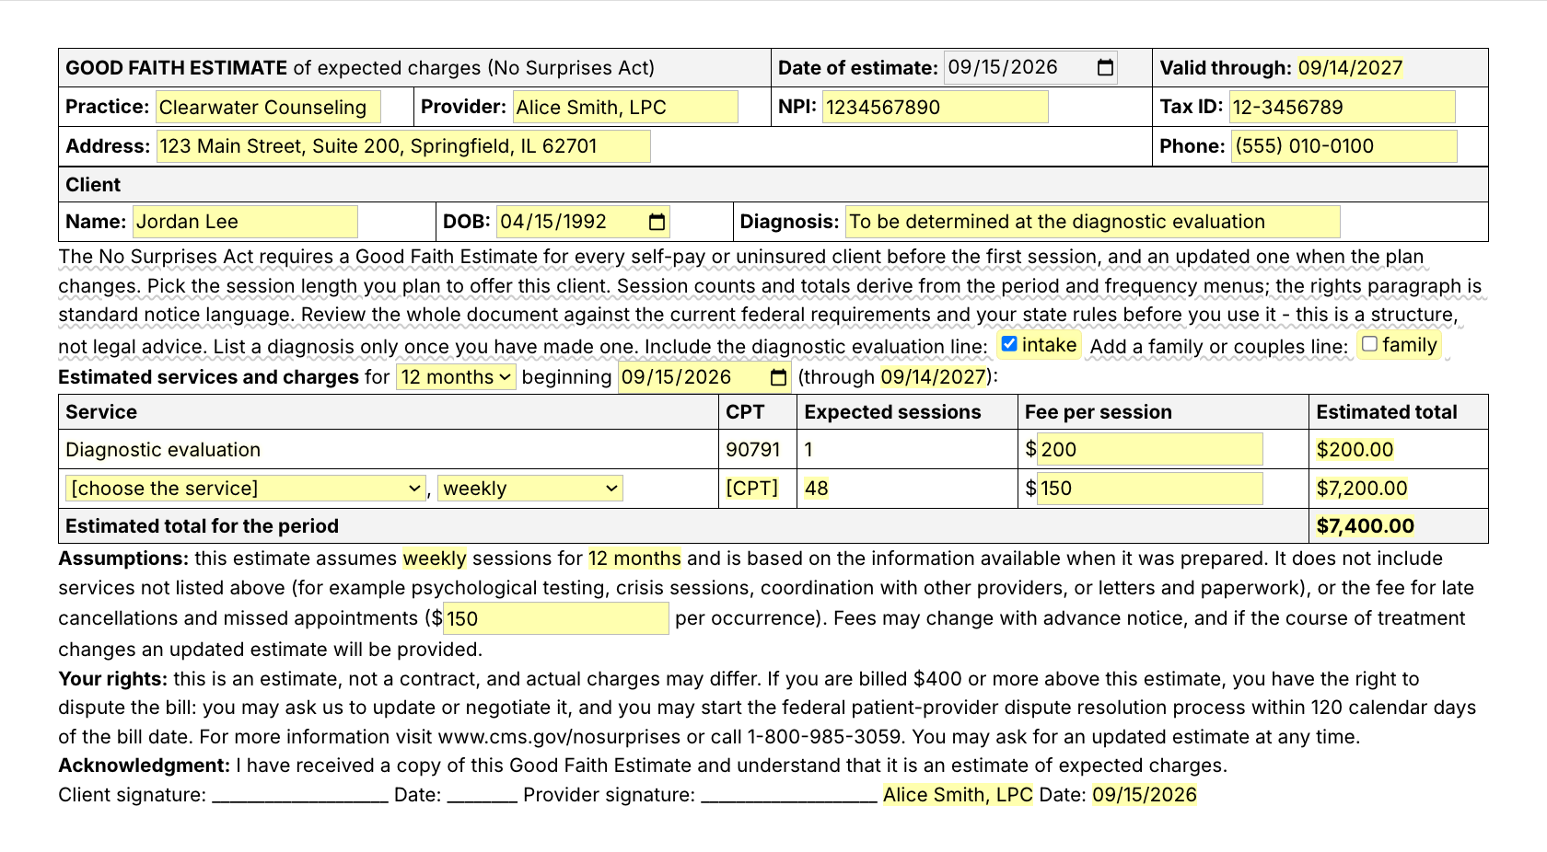This screenshot has width=1547, height=852.
Task: Edit the client Name field
Action: pyautogui.click(x=245, y=222)
